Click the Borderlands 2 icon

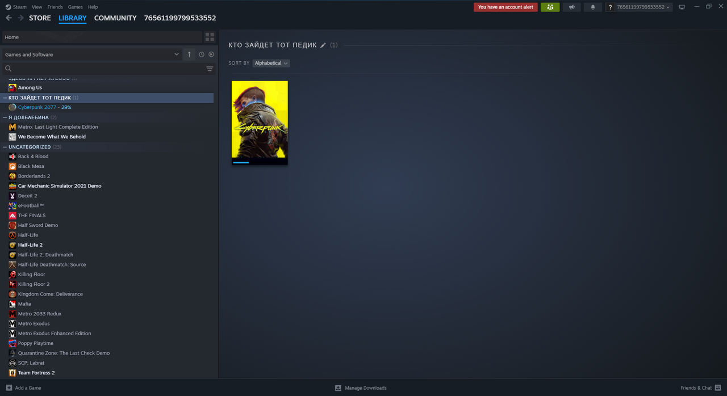(12, 176)
